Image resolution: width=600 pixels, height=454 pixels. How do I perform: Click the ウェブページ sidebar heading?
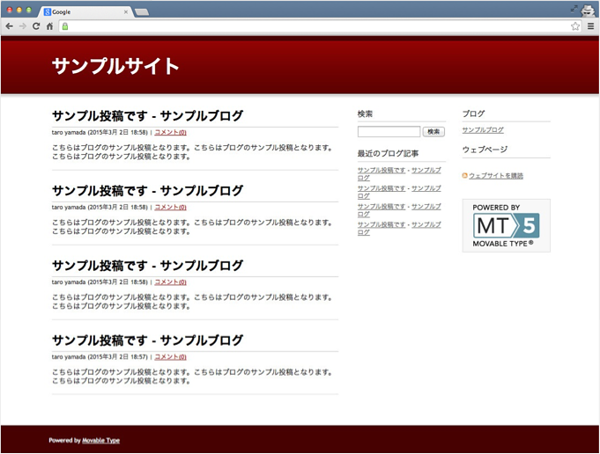click(485, 150)
